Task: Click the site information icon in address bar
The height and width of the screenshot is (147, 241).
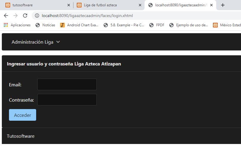Action: click(x=37, y=16)
